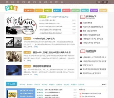Open the book icon beside 资源抢先下
Image resolution: width=114 pixels, height=98 pixels.
[83, 17]
